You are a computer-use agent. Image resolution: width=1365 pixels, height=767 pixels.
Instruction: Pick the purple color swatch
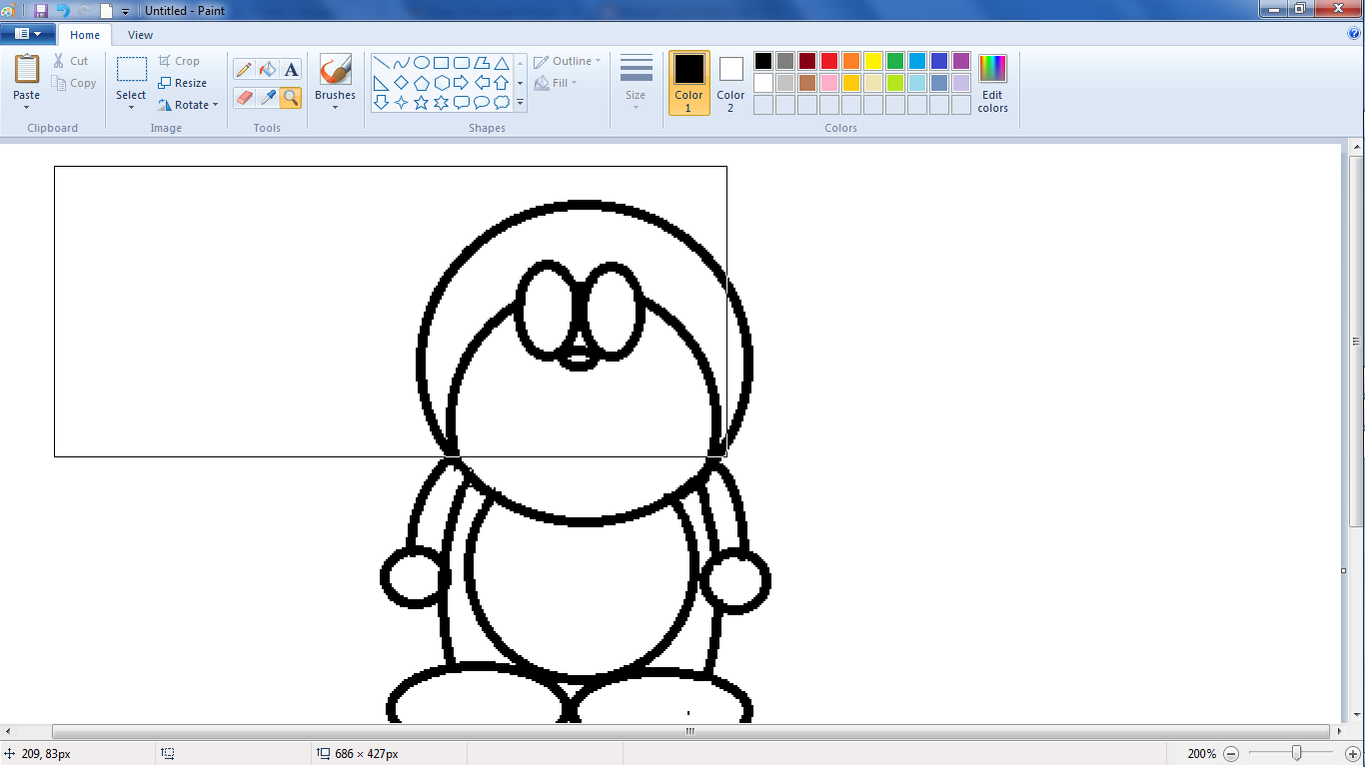pos(961,61)
